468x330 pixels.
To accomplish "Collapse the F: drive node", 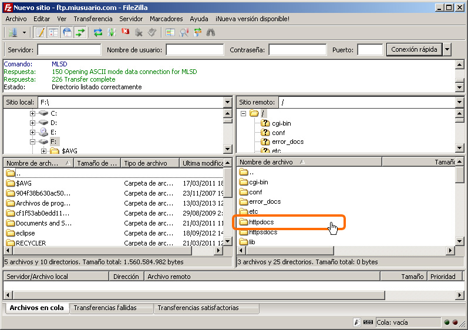I will (x=32, y=142).
